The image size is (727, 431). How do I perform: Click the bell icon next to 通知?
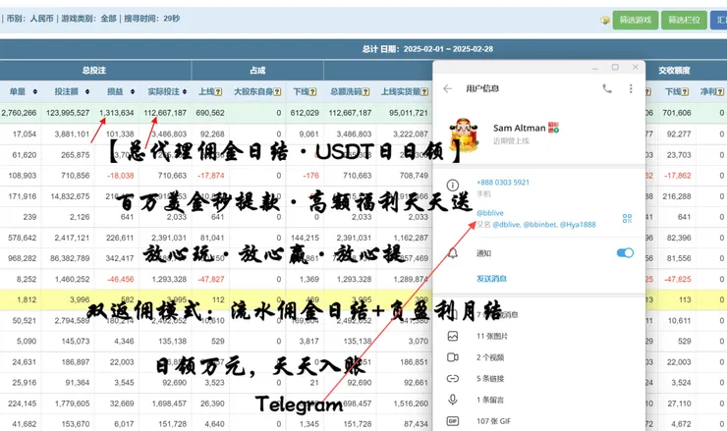click(x=453, y=253)
